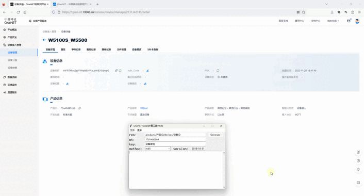Click the undo arrow toolbar icon
The image size is (364, 196).
coord(346,12)
